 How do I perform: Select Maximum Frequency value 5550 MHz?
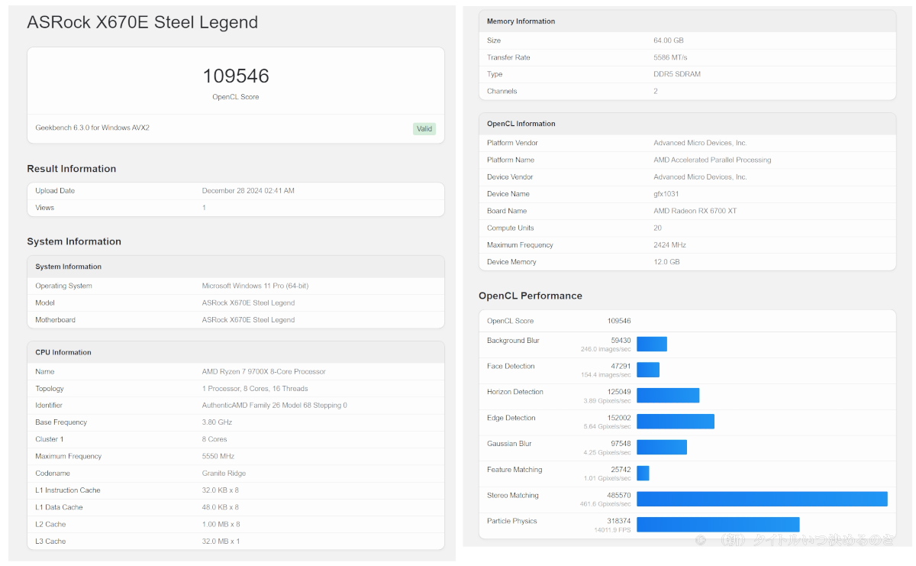point(218,456)
